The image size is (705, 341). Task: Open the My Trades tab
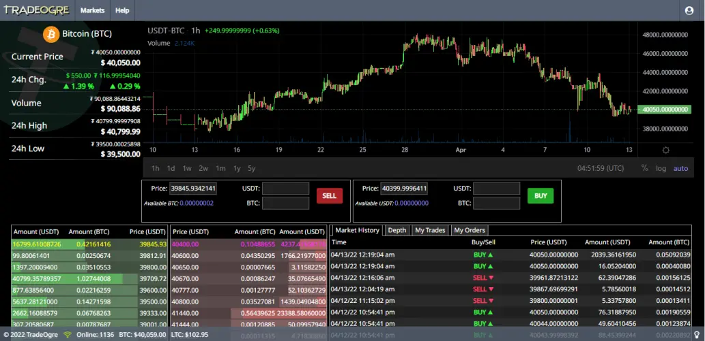click(430, 230)
